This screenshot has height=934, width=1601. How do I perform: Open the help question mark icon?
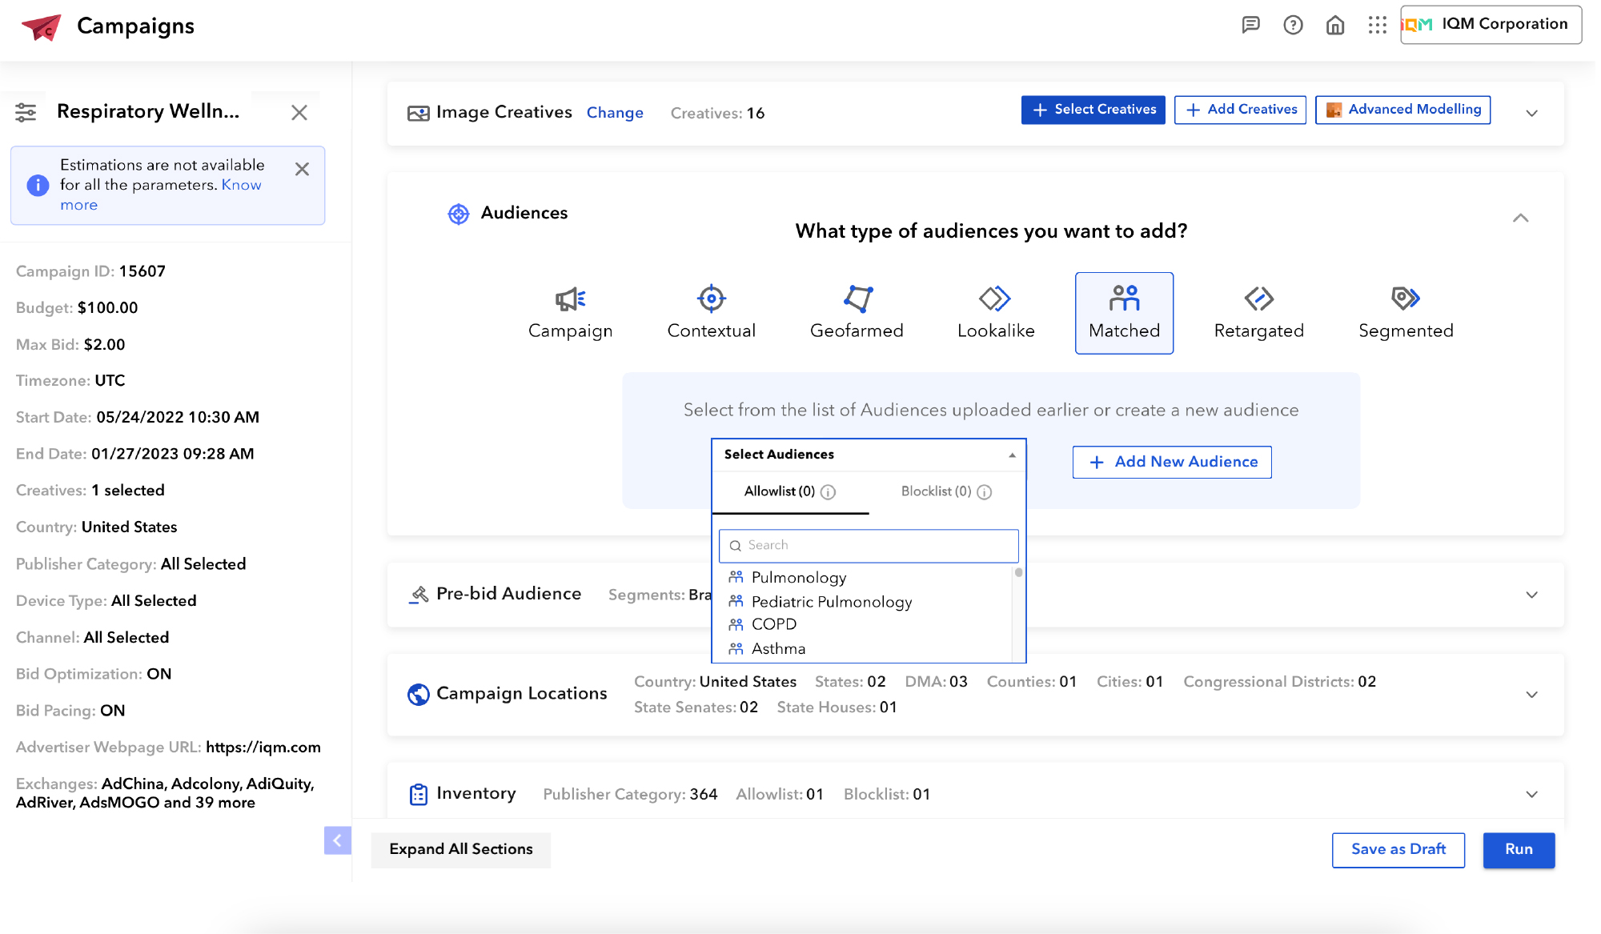point(1293,25)
